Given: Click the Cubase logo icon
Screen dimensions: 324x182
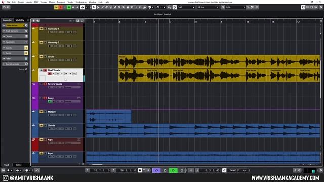Looking at the screenshot, I should point(3,2).
